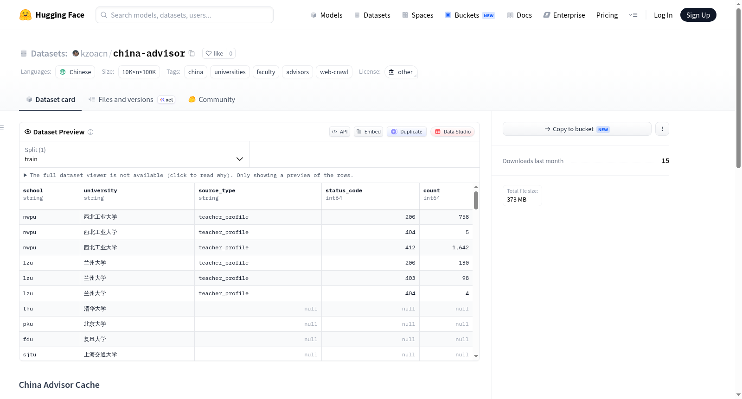The width and height of the screenshot is (742, 399).
Task: Click the other license tag
Action: tap(401, 72)
